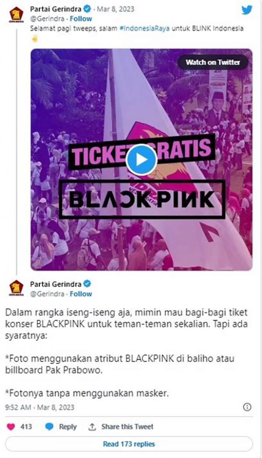Click the Share this Tweet label
Viewport: 262px width, 458px height.
(127, 427)
